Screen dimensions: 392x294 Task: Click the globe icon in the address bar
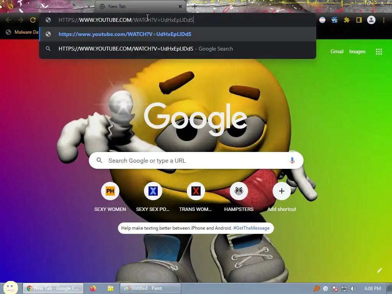pos(48,20)
